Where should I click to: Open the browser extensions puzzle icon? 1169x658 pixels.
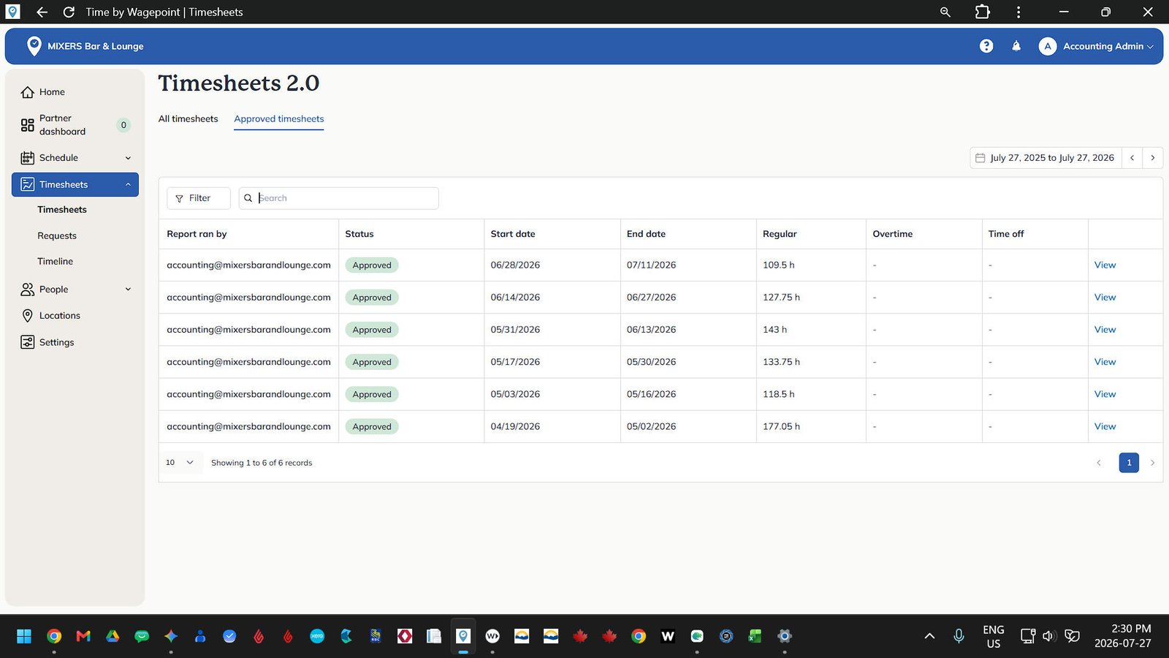click(x=983, y=12)
